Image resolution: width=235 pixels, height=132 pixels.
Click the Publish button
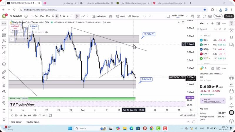pyautogui.click(x=229, y=16)
